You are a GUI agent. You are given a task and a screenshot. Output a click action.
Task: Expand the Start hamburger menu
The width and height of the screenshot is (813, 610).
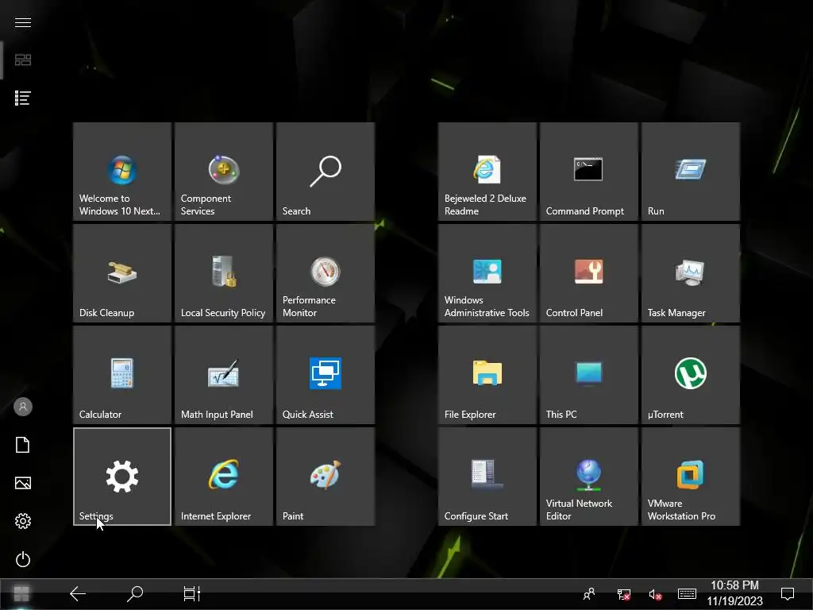[23, 22]
